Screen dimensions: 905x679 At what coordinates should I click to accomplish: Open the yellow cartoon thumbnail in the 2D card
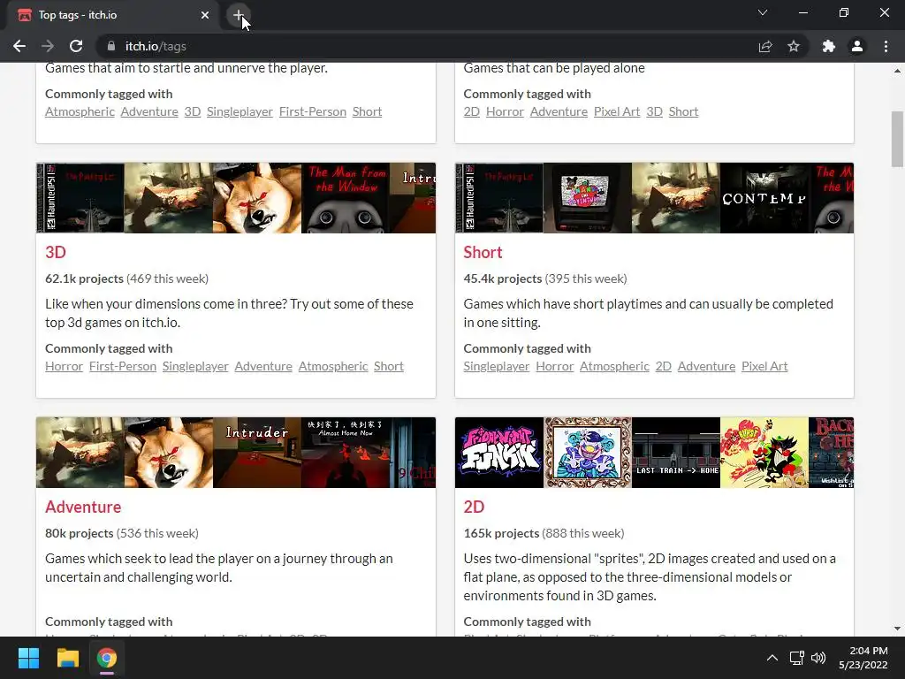(764, 453)
